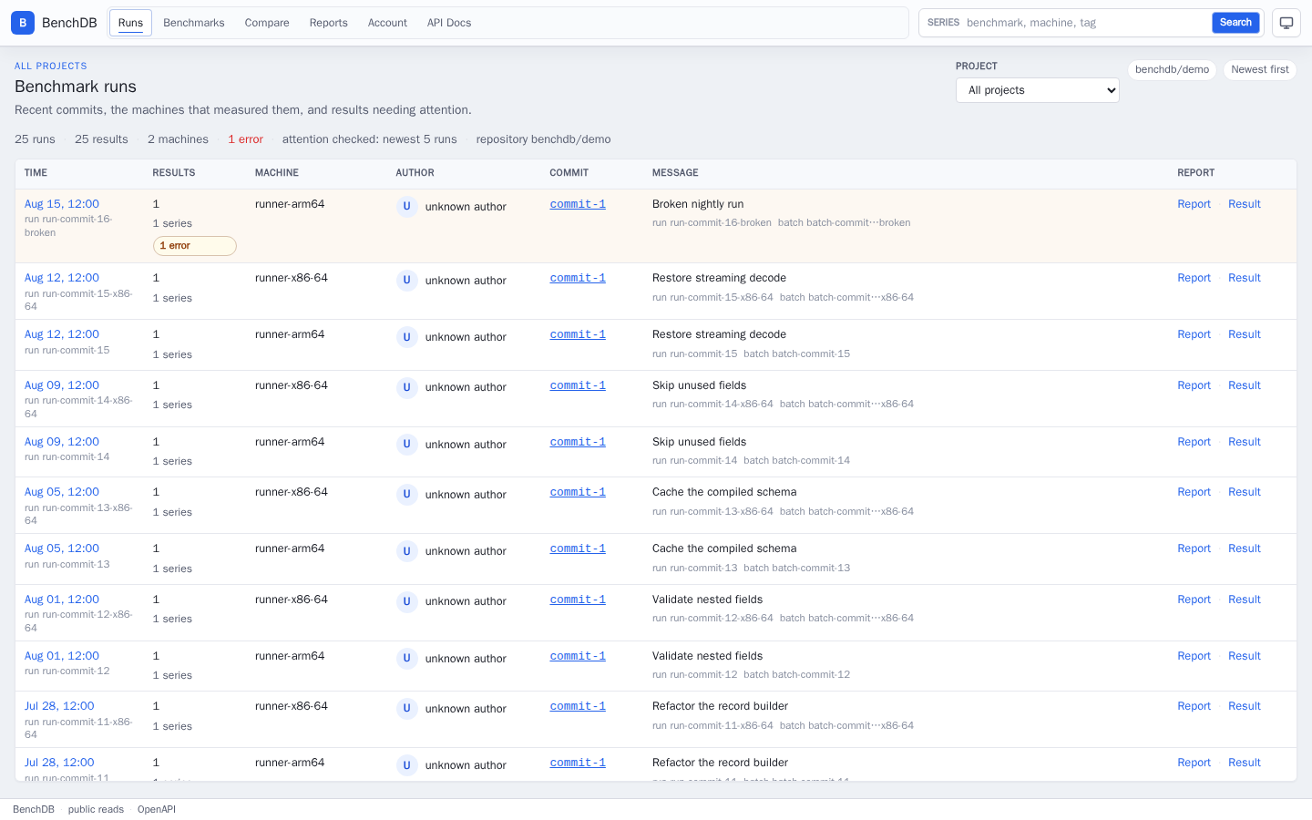The height and width of the screenshot is (820, 1312).
Task: Open Result for run-commit-14 arm64 row
Action: (x=1245, y=442)
